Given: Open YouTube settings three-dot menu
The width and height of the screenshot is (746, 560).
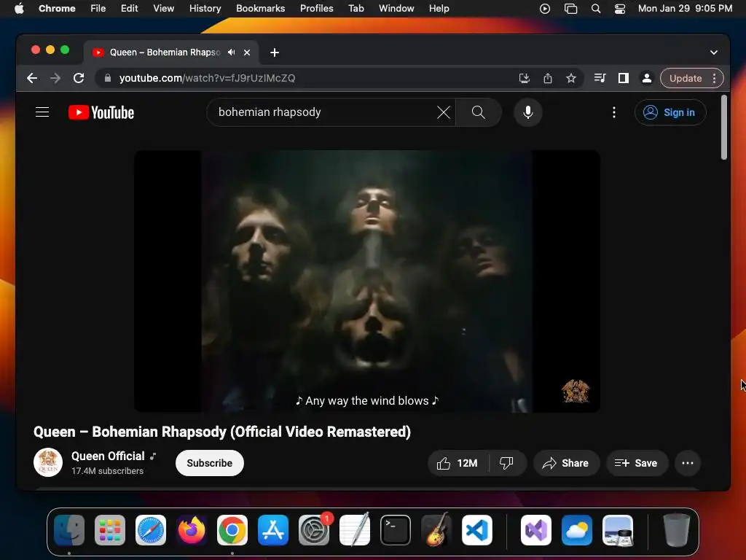Looking at the screenshot, I should 613,112.
